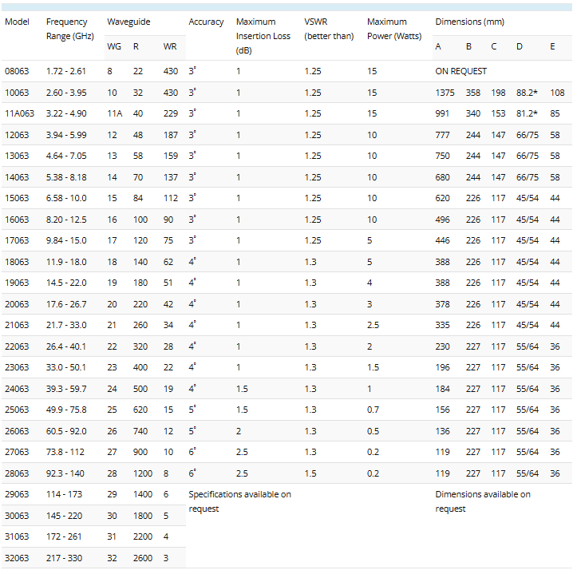
Task: Select model 11A063 in the table
Action: [19, 113]
